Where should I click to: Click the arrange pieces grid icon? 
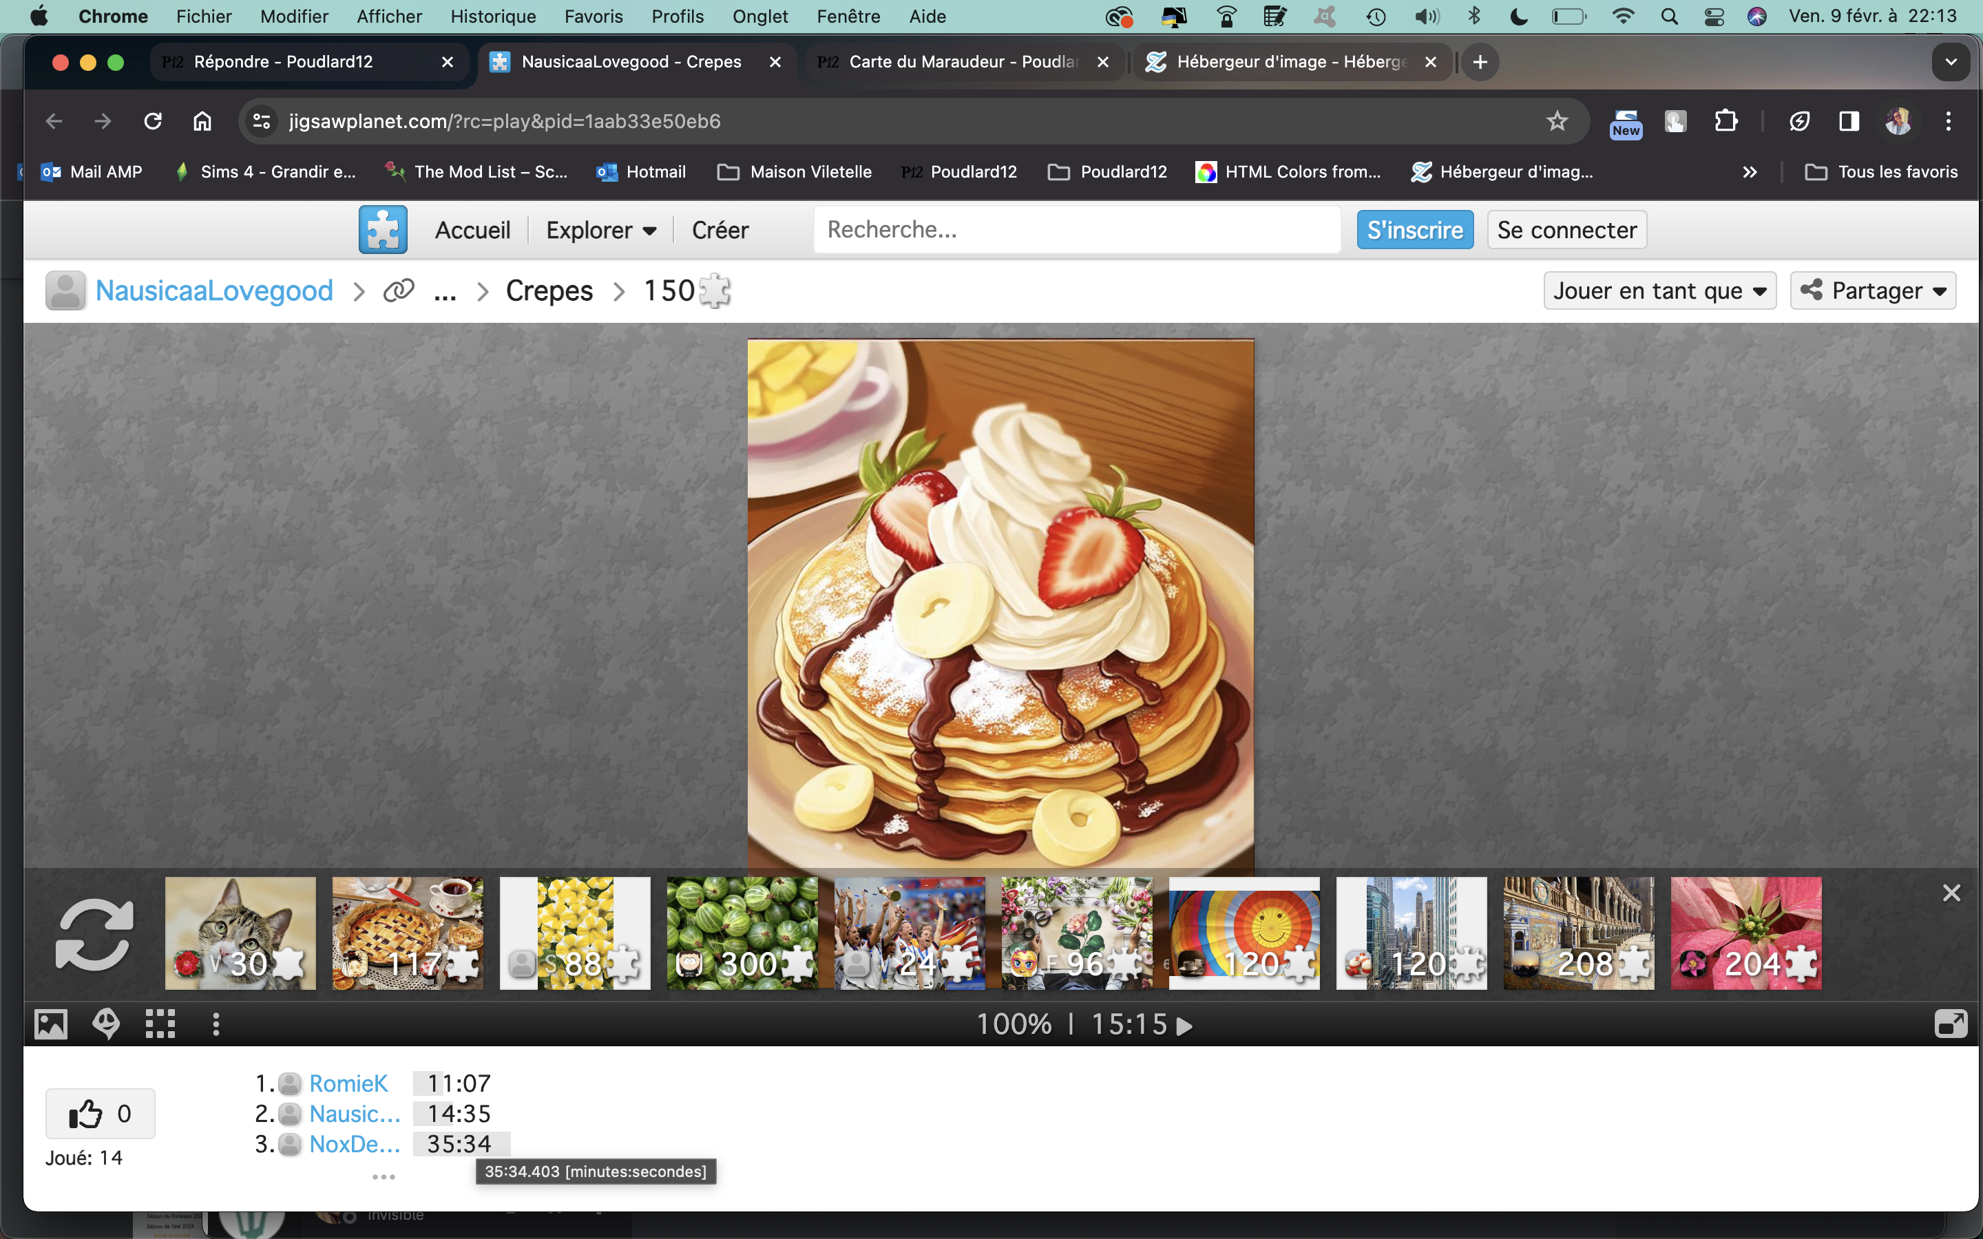pos(160,1024)
